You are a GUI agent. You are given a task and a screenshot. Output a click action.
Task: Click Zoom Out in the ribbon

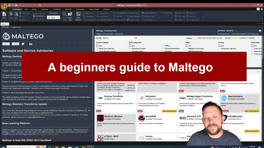pyautogui.click(x=191, y=16)
